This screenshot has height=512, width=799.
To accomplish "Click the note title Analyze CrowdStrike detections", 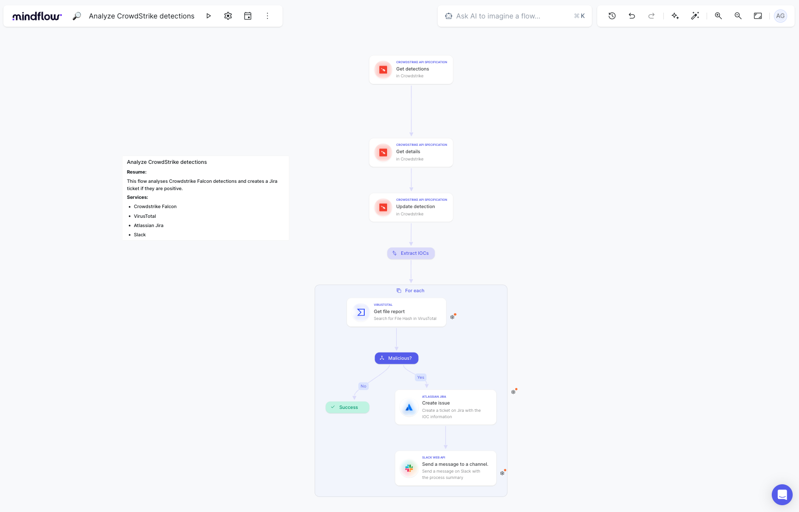I will [167, 162].
